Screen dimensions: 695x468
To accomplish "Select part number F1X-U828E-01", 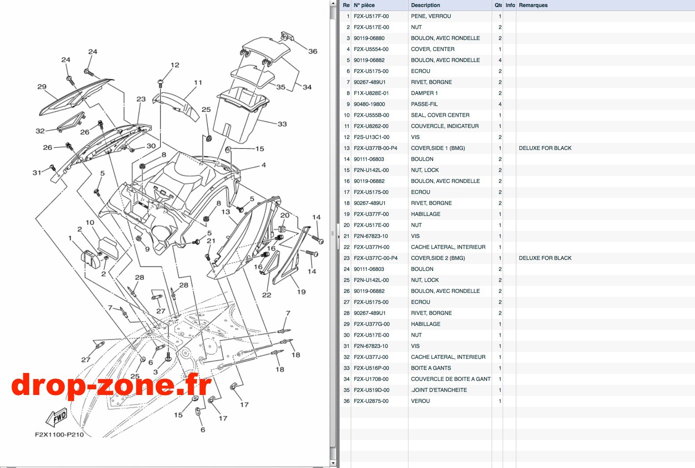I will pyautogui.click(x=371, y=93).
